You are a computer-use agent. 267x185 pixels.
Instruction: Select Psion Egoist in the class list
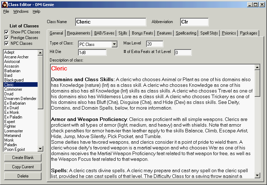point(21,149)
